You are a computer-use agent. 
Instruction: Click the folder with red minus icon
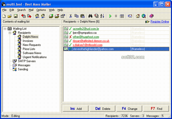coord(57,16)
